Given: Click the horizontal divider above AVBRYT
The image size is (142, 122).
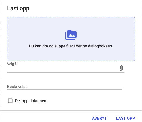Looking at the screenshot, I should (x=71, y=110).
